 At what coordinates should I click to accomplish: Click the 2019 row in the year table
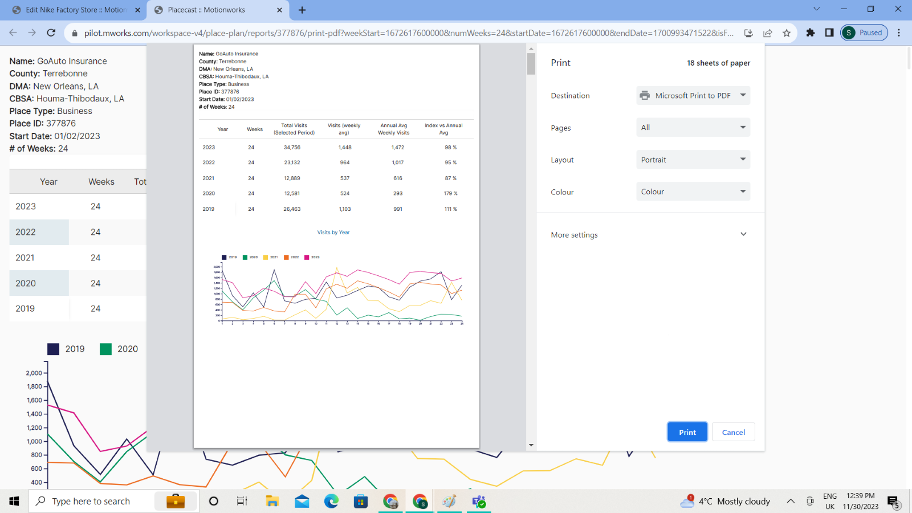[78, 308]
